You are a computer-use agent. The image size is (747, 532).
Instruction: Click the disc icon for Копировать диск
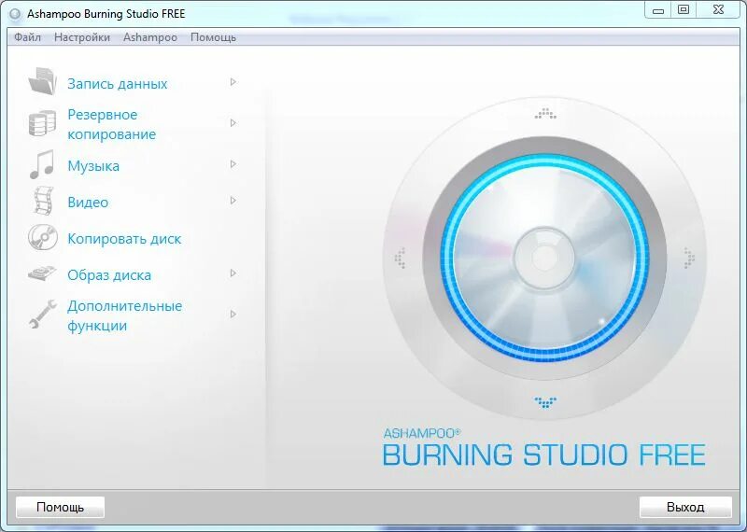click(43, 237)
